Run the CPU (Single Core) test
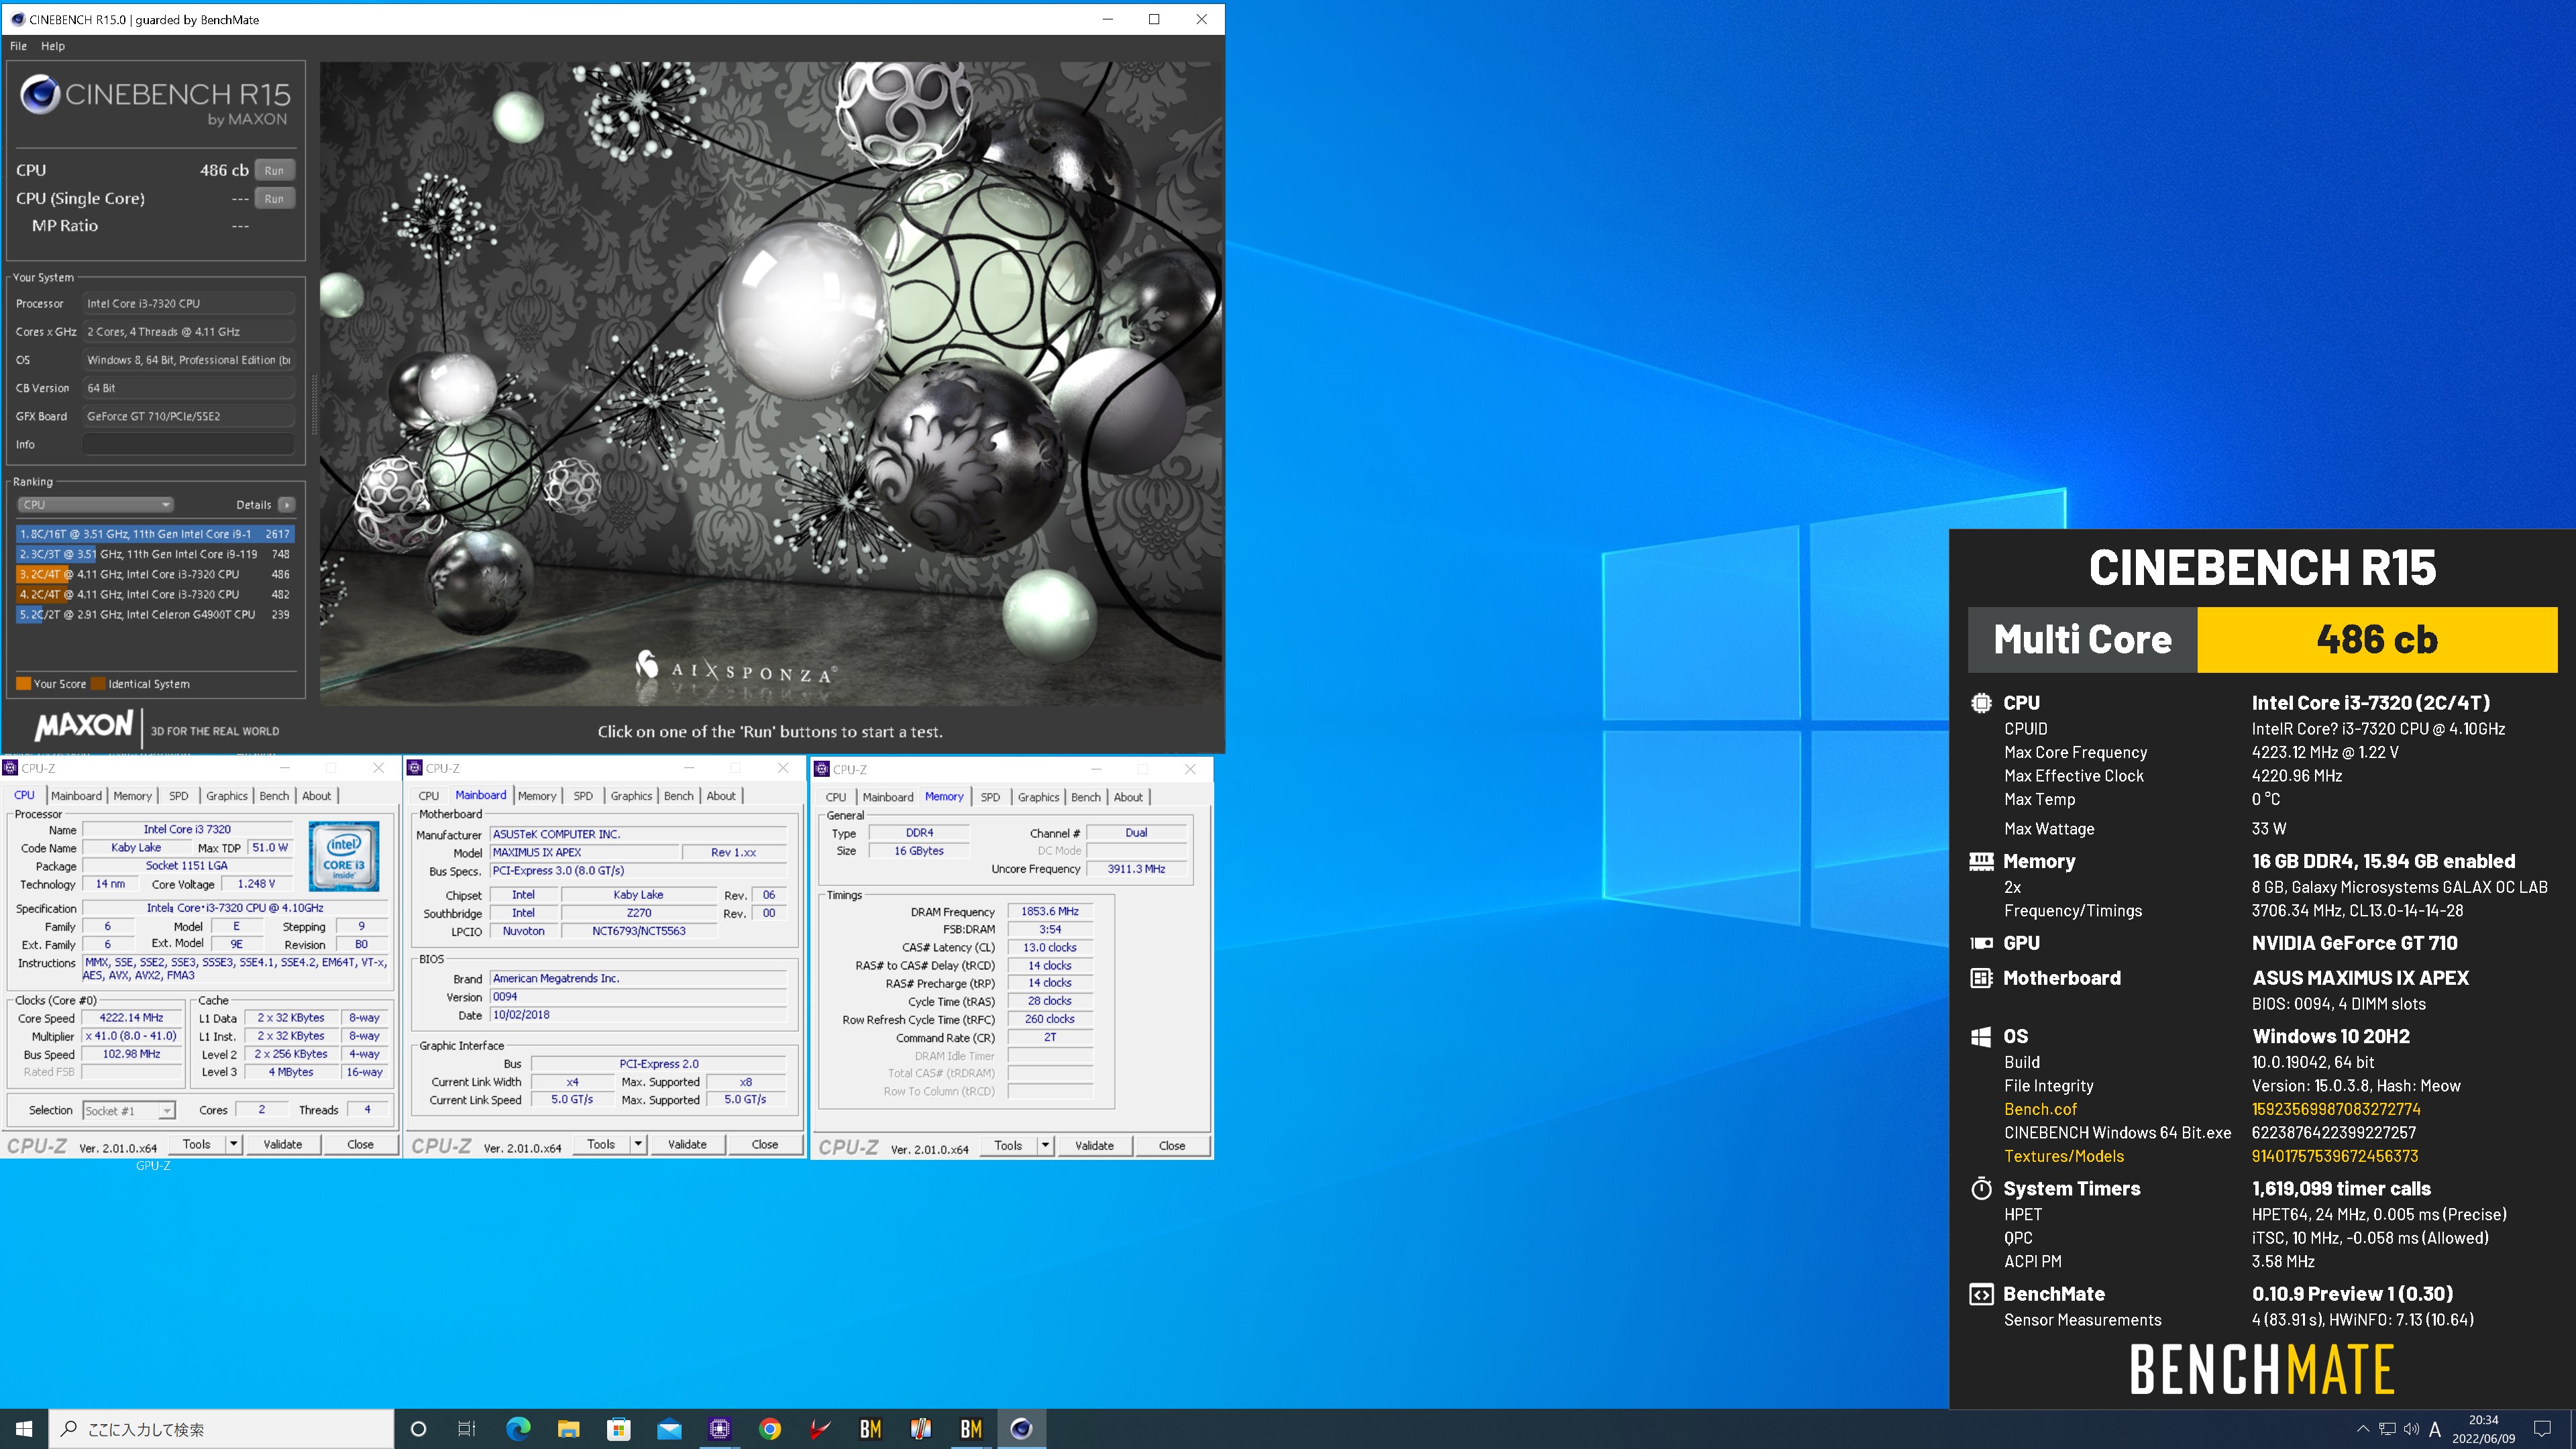The width and height of the screenshot is (2576, 1449). (275, 198)
